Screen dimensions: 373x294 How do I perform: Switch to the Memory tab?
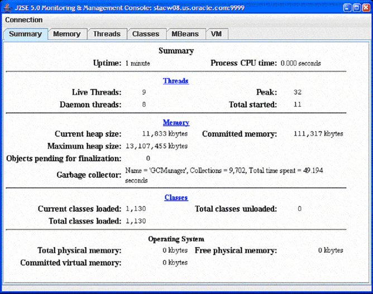[67, 34]
